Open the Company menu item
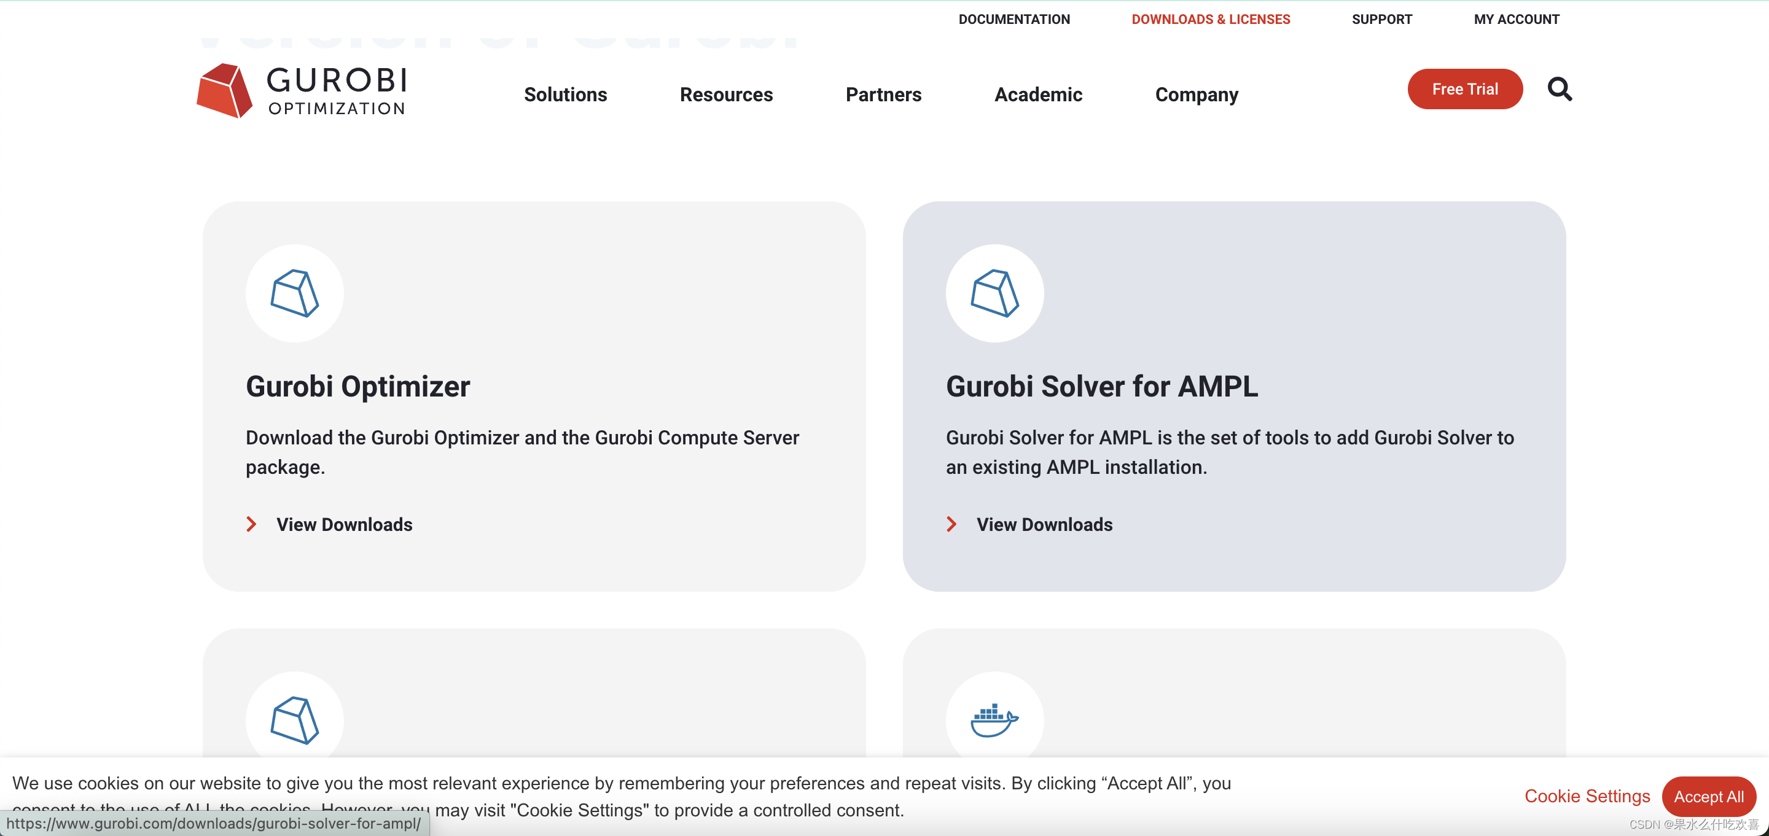 click(1197, 95)
